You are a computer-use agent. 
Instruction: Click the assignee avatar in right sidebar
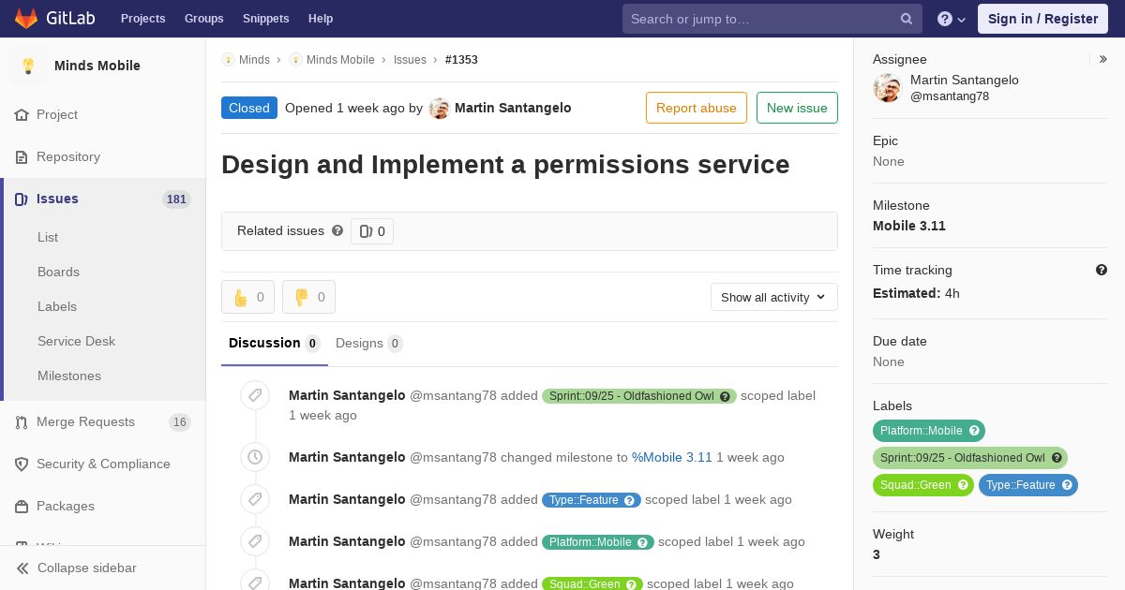887,88
